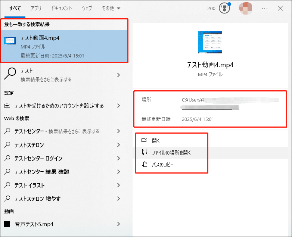Switch to the すべて tab
The width and height of the screenshot is (292, 237).
[x=15, y=8]
